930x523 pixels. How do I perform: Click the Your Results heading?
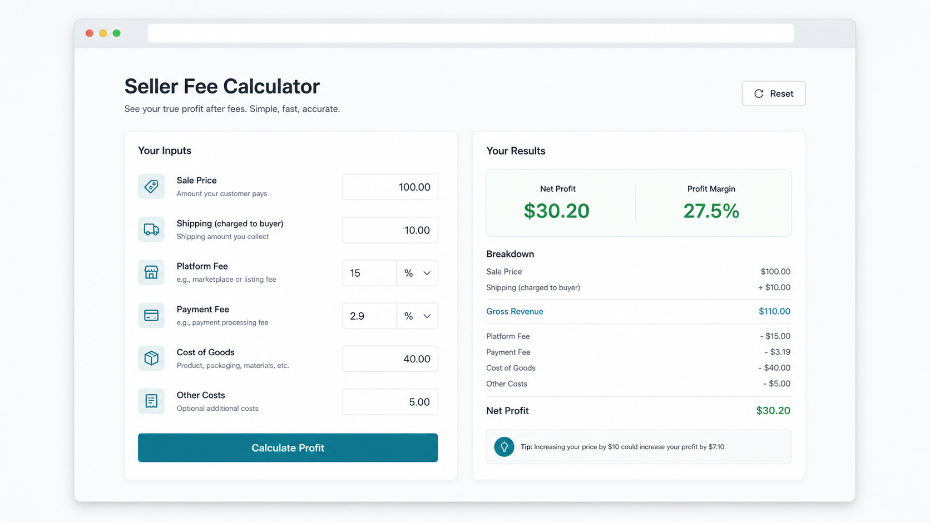(x=516, y=151)
